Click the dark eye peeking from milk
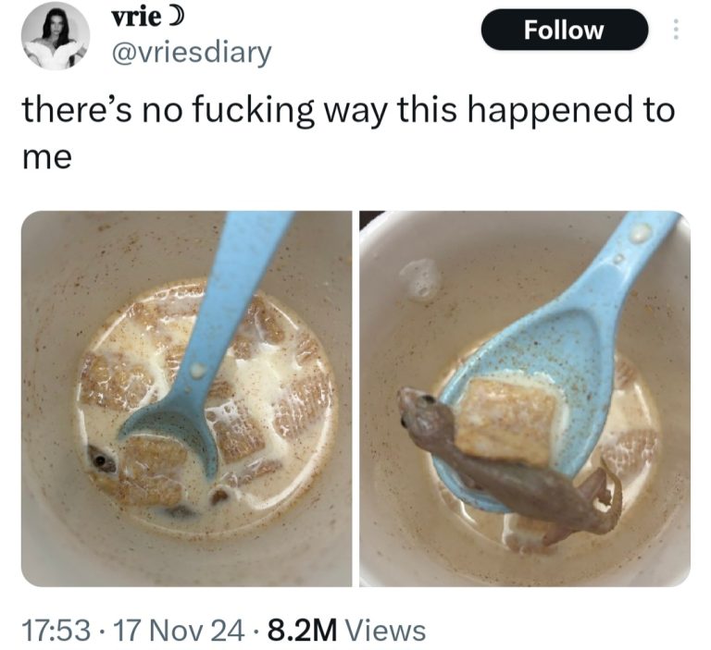This screenshot has height=650, width=711. click(99, 460)
